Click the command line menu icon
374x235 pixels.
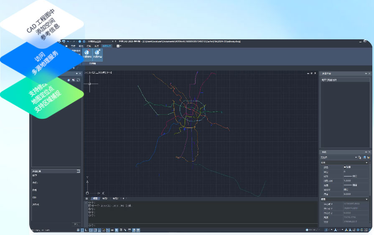(87, 198)
